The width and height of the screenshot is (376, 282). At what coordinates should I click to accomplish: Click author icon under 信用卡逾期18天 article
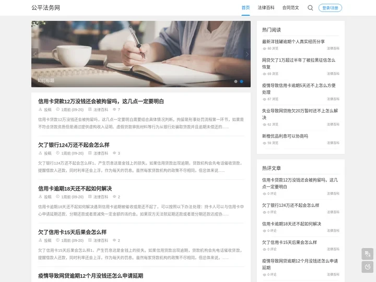point(40,197)
